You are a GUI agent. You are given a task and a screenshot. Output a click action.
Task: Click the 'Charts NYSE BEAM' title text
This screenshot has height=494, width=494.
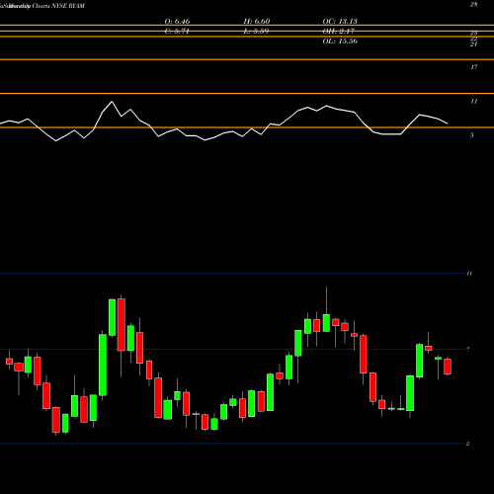click(58, 6)
